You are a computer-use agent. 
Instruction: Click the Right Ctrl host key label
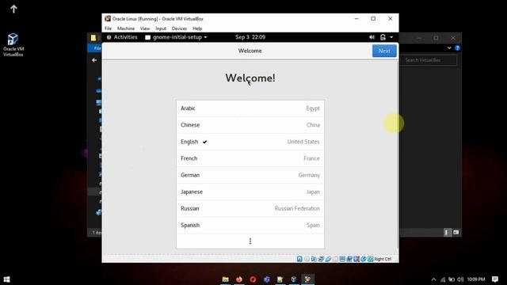(383, 259)
